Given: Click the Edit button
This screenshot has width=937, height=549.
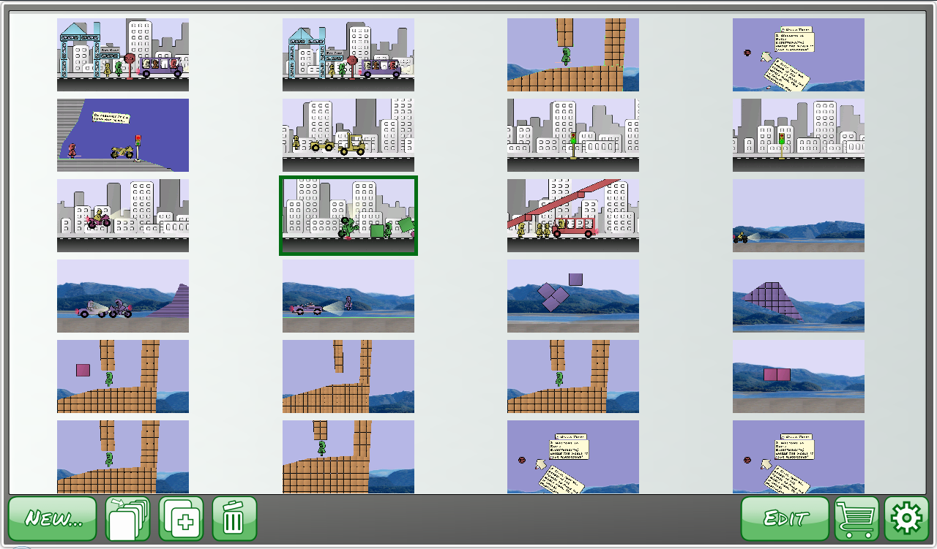Looking at the screenshot, I should coord(785,518).
